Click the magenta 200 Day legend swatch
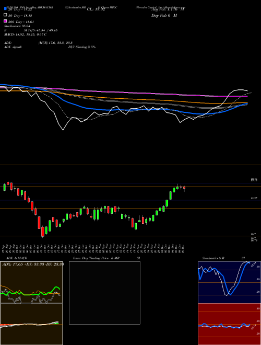 pos(6,21)
